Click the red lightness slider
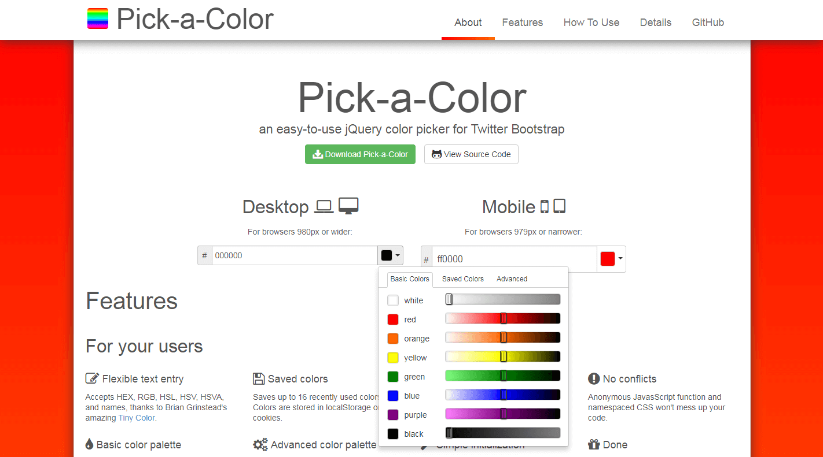Viewport: 823px width, 457px height. coord(503,318)
